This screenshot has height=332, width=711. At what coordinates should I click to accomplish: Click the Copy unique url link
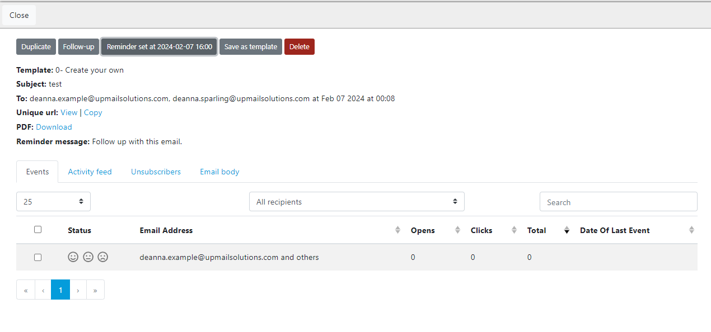point(93,112)
